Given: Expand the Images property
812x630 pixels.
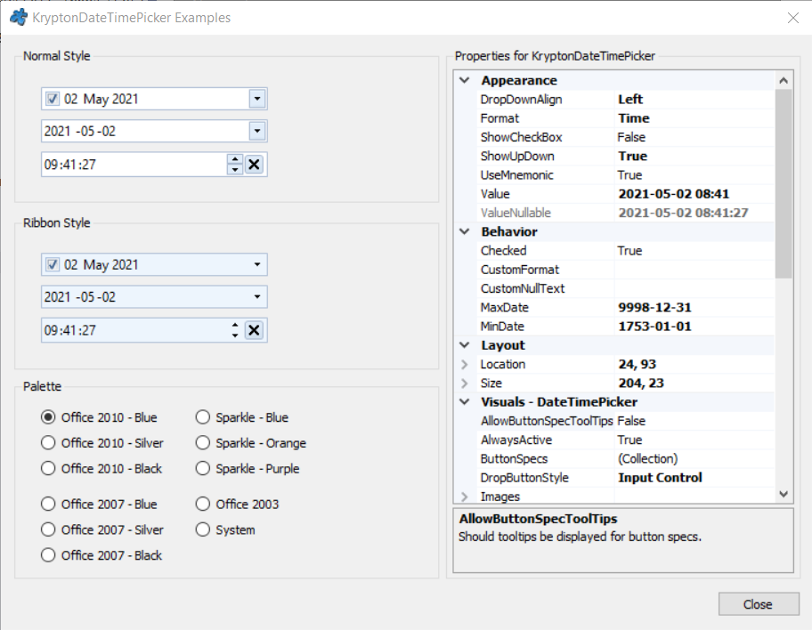Looking at the screenshot, I should 465,497.
